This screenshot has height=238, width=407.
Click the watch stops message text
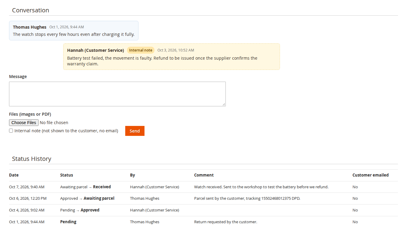74,34
